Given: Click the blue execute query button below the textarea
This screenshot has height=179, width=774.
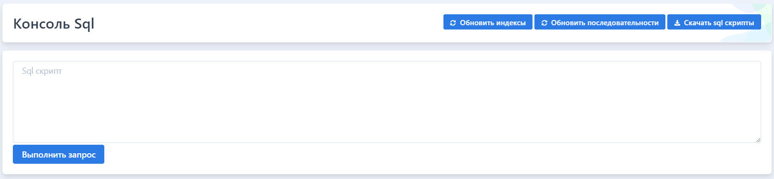Looking at the screenshot, I should [x=59, y=154].
